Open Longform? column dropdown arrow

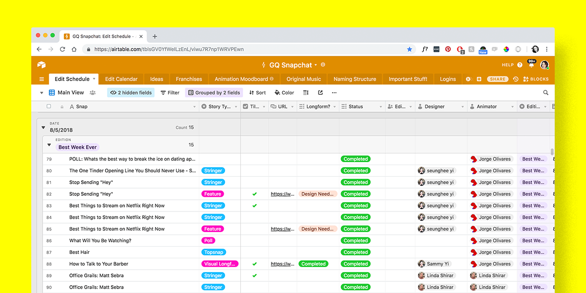coord(335,106)
